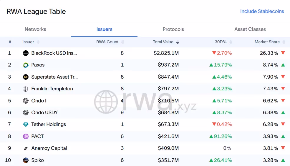Click the red down arrow beside 7.90% share

coord(283,77)
